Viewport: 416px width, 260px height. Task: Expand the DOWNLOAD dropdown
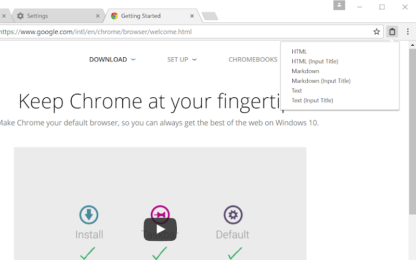click(x=112, y=59)
